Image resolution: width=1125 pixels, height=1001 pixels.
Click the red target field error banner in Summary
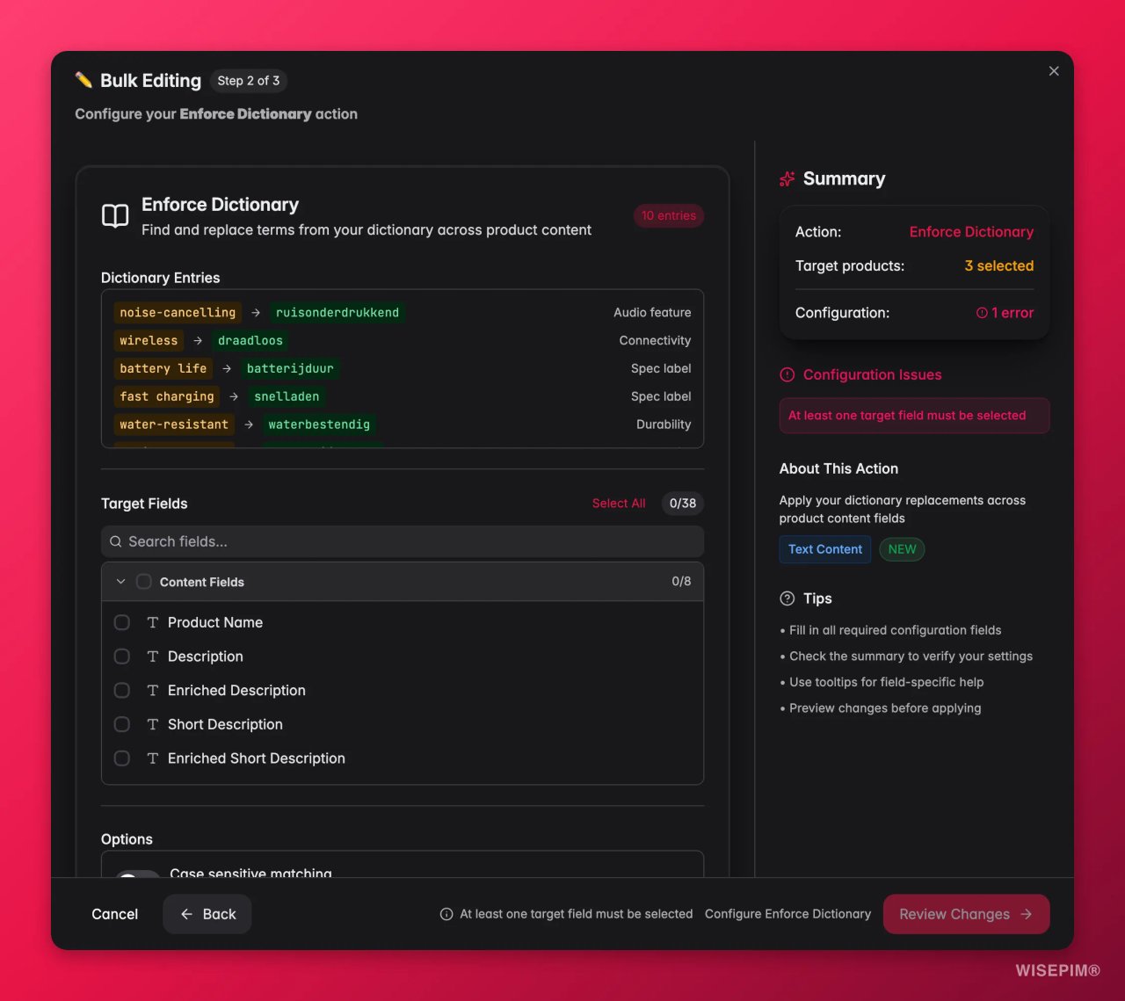pyautogui.click(x=914, y=416)
